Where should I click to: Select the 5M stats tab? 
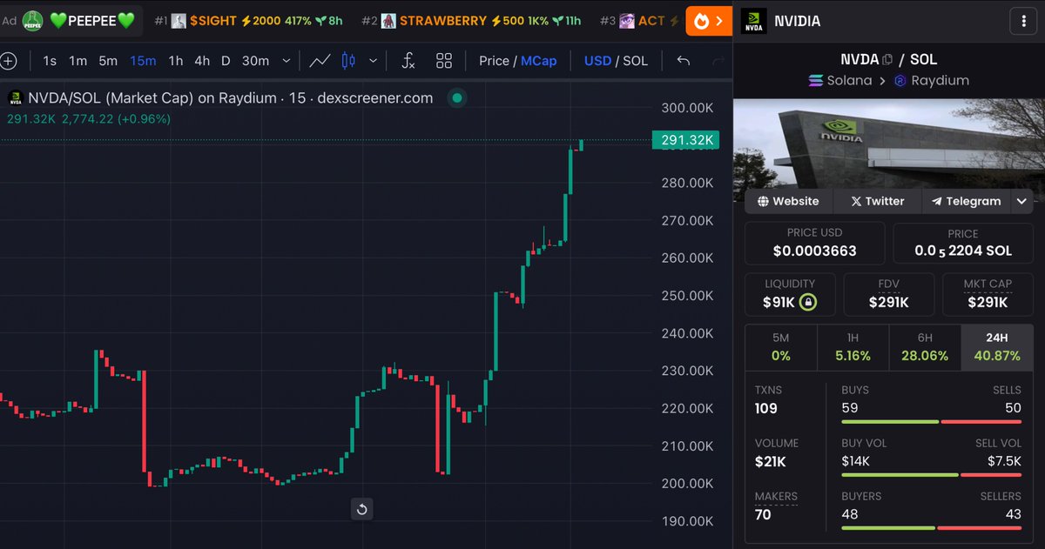pyautogui.click(x=781, y=348)
